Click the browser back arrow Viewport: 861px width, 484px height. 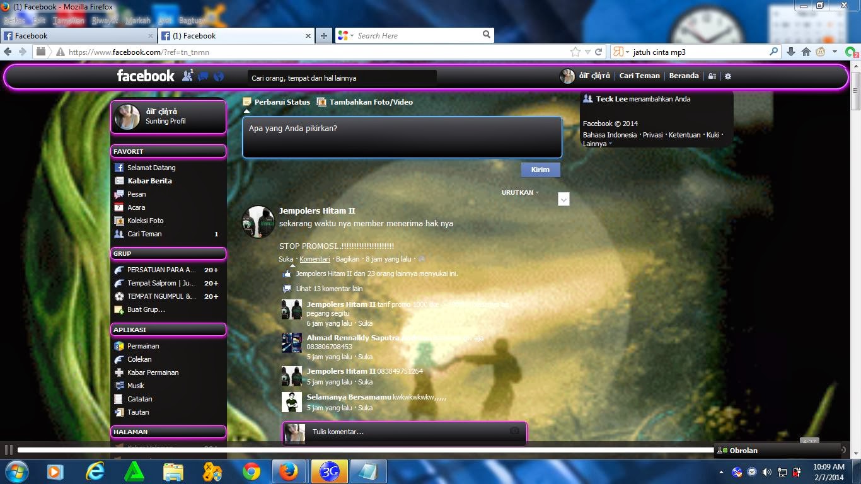click(8, 52)
